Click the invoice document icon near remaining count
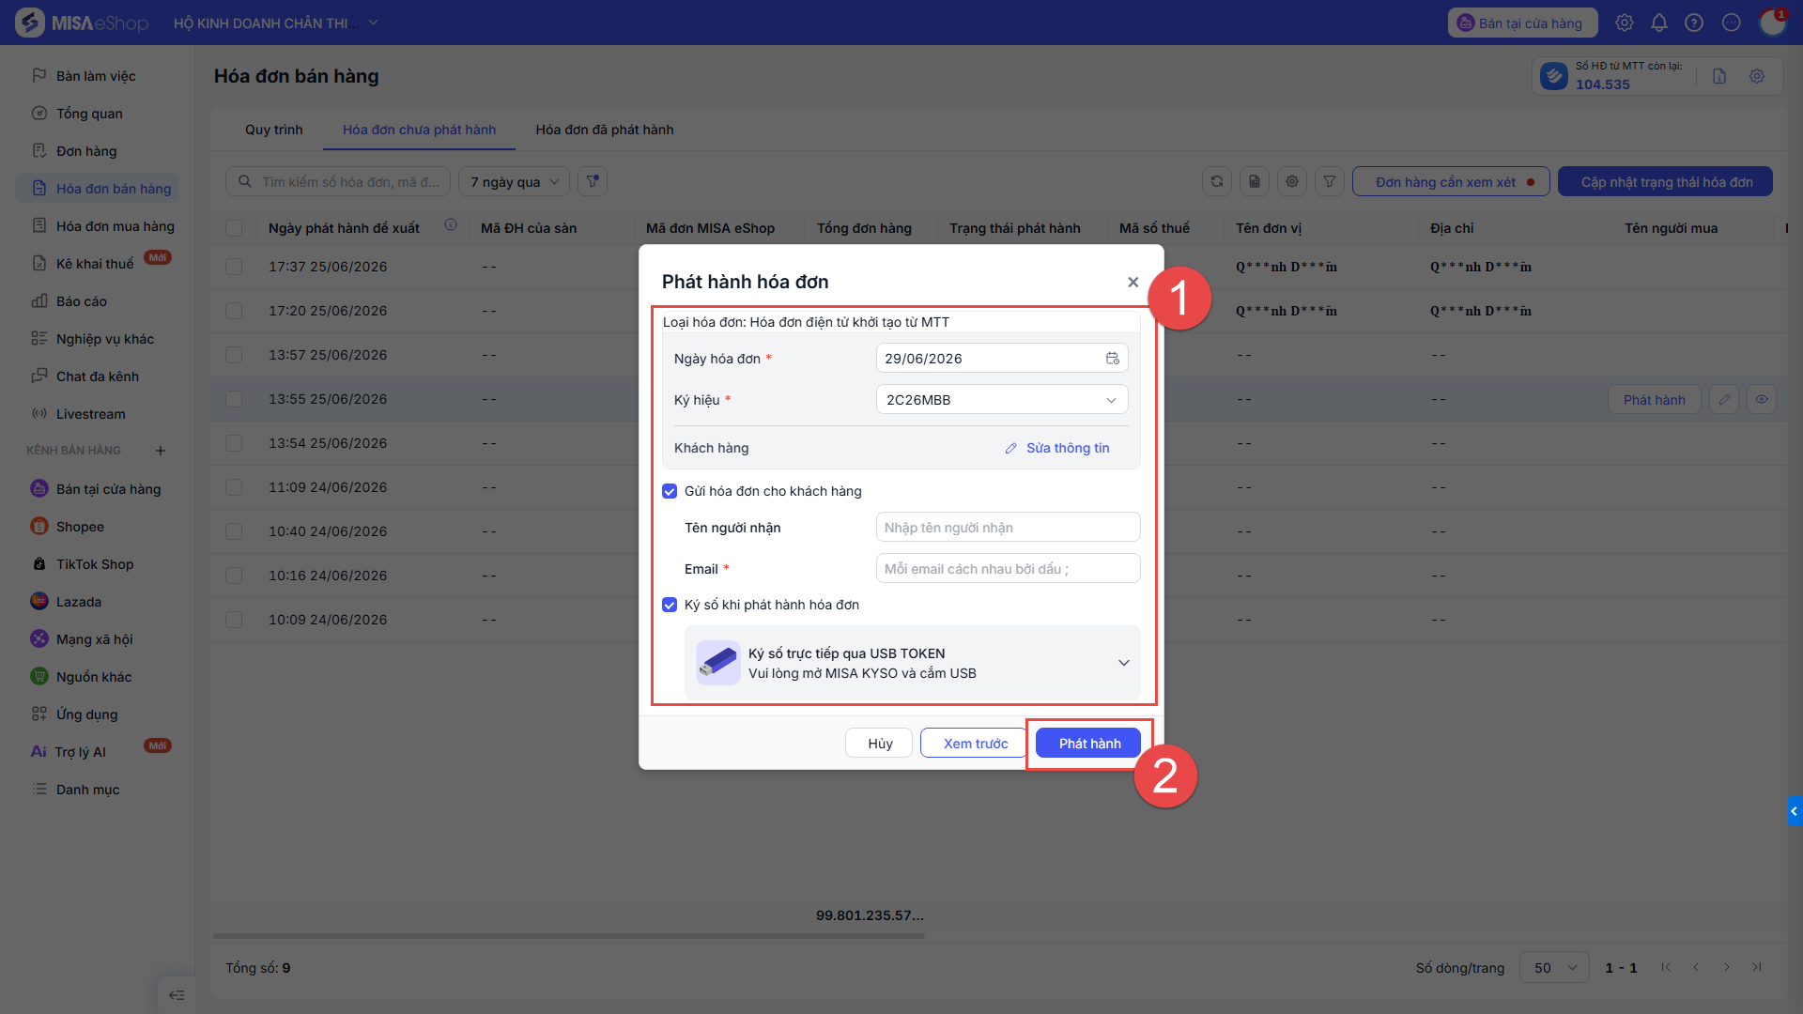The height and width of the screenshot is (1014, 1803). pos(1719,76)
